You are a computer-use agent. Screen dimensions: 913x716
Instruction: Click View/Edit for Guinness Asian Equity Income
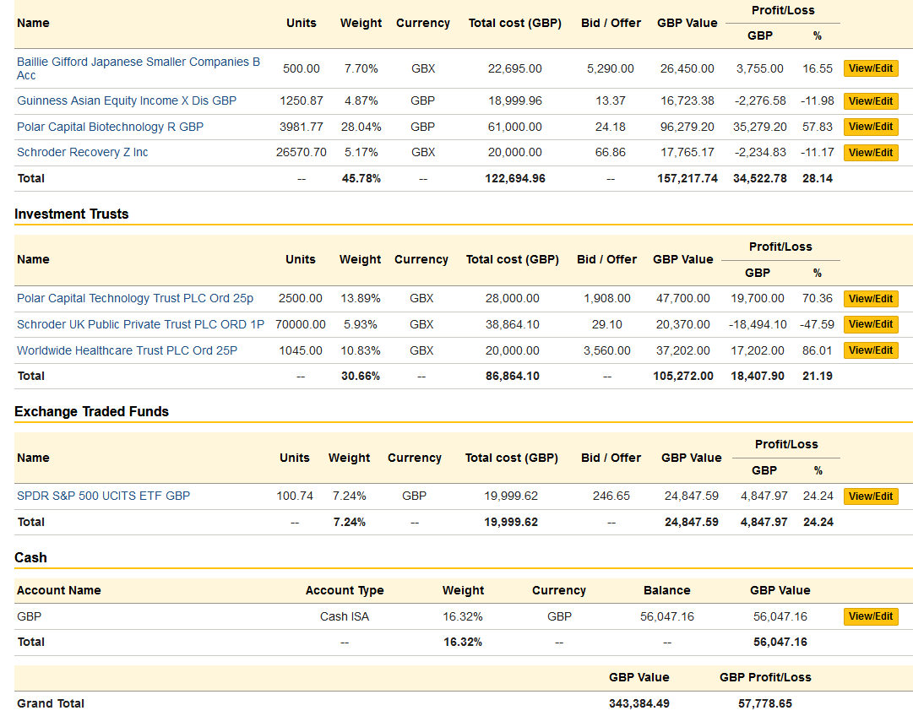[871, 101]
